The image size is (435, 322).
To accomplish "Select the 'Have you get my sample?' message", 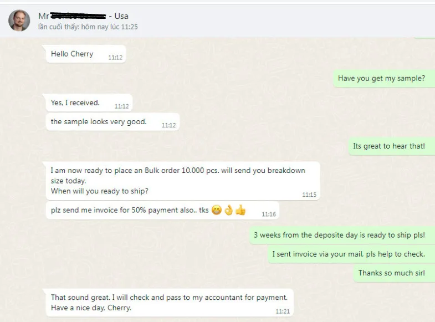I will [384, 79].
